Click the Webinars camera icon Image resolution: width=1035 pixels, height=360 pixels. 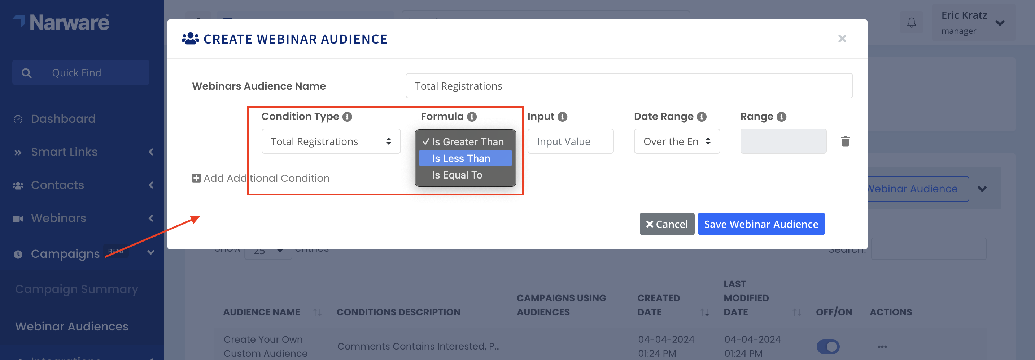(x=18, y=219)
